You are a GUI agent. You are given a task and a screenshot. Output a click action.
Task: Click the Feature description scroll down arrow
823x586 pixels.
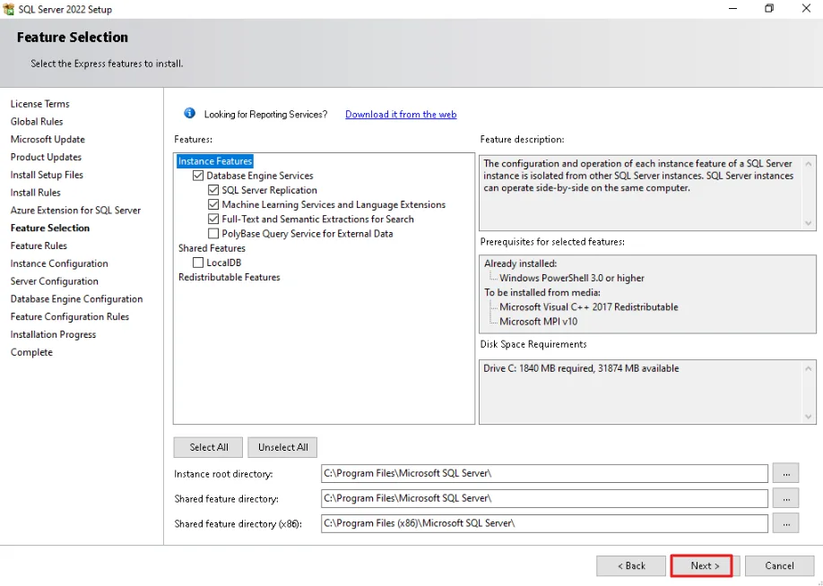coord(809,223)
